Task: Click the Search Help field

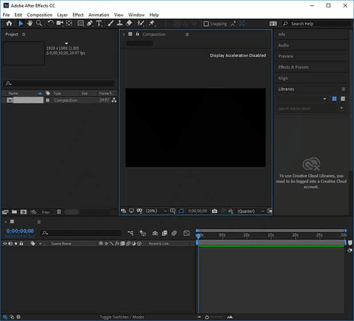Action: point(317,24)
